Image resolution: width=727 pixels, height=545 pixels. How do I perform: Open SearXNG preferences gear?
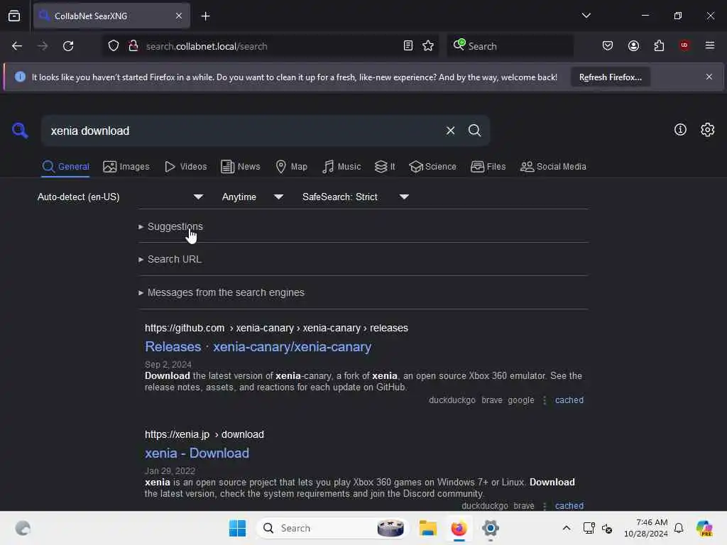click(x=708, y=130)
